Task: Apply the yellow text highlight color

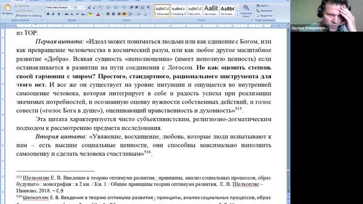Action: point(90,14)
